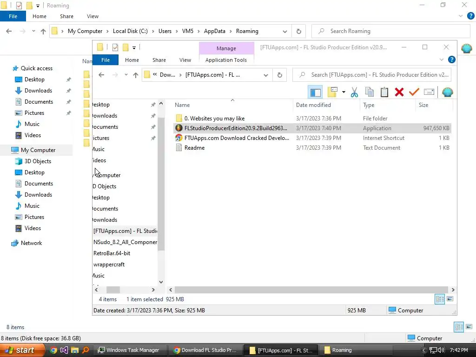
Task: Open the Home tab in Roaming window
Action: [40, 16]
